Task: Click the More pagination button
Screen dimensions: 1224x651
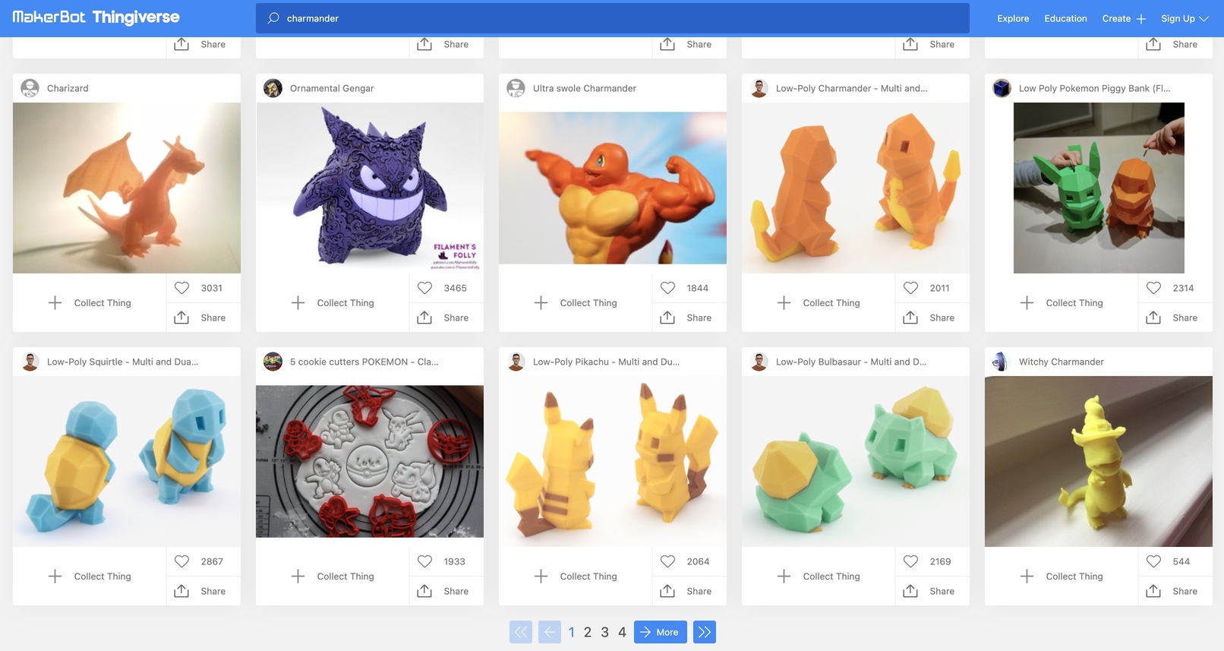Action: [661, 632]
